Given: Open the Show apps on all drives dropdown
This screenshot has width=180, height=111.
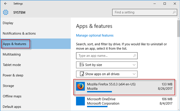Looking at the screenshot, I should pos(107,74).
